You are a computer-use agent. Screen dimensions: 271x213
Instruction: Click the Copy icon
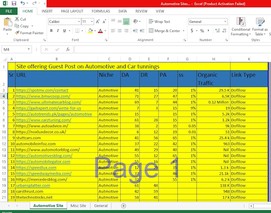pos(17,26)
